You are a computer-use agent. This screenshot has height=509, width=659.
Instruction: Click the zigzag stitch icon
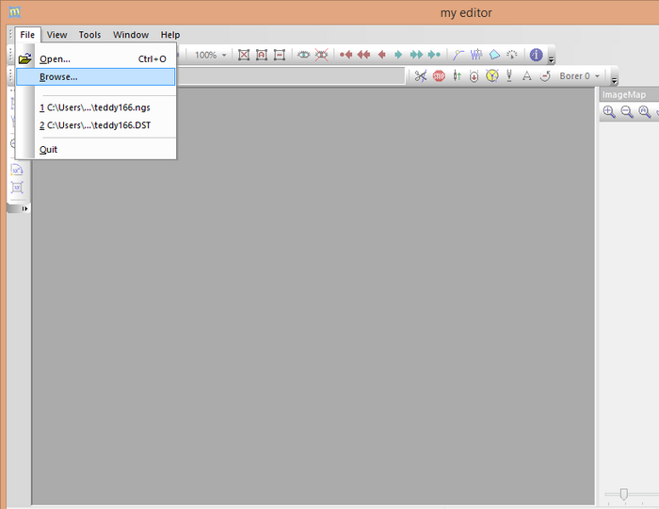click(476, 55)
